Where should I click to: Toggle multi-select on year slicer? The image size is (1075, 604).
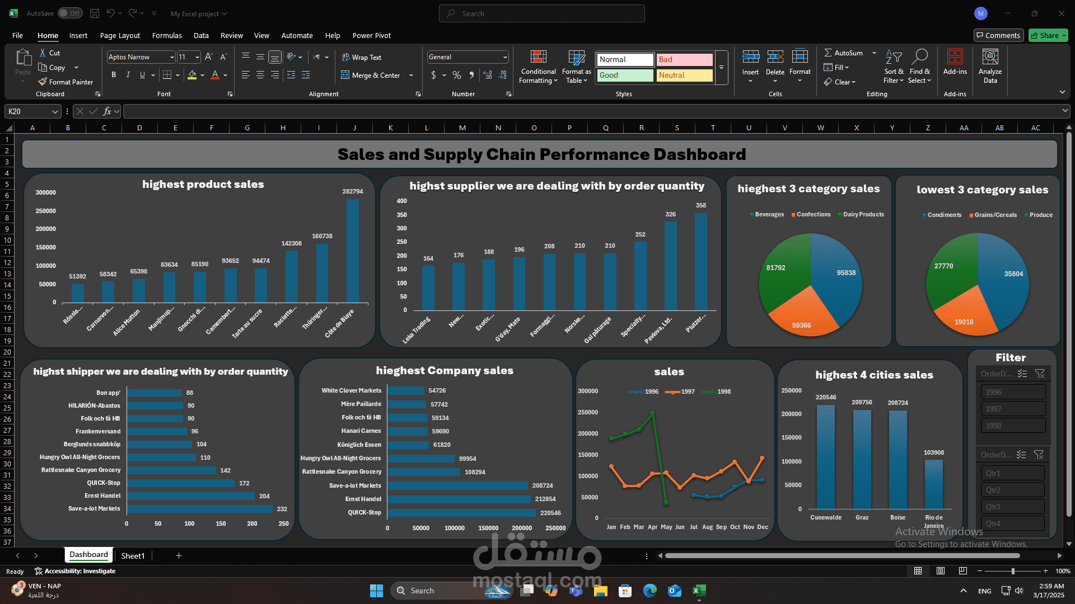tap(1022, 374)
